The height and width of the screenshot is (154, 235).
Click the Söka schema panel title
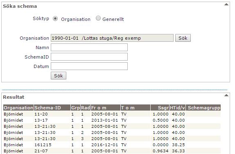(20, 6)
